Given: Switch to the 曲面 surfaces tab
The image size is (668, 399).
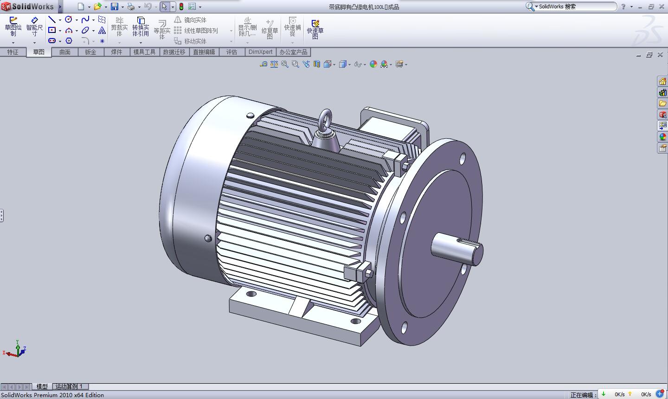Looking at the screenshot, I should (x=65, y=52).
